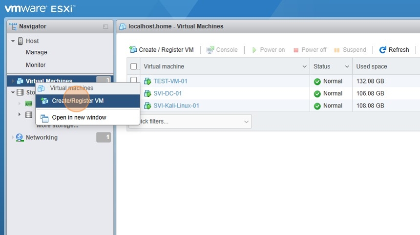Click the SVI-Kali-Linux-01 green status check icon
Viewport: 420px width, 235px height.
(x=317, y=106)
